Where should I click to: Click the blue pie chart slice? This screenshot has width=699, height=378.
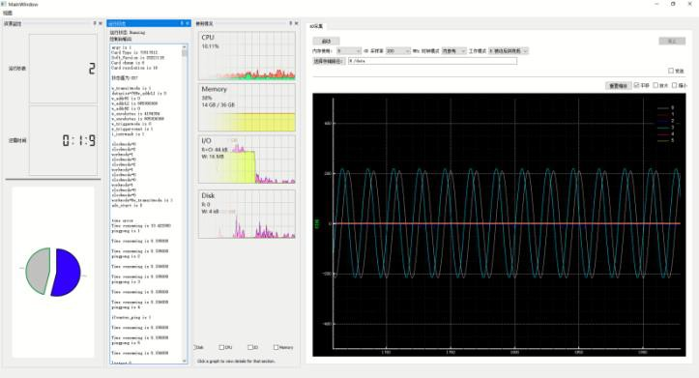[x=67, y=273]
